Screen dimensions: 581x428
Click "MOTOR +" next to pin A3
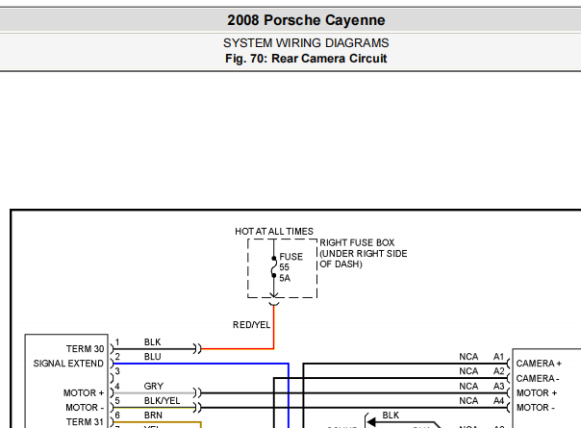point(537,392)
